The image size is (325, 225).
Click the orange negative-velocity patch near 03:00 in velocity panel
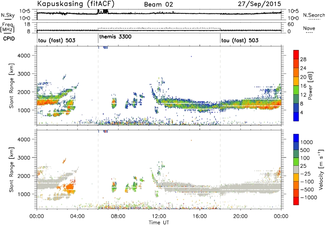pyautogui.click(x=69, y=188)
